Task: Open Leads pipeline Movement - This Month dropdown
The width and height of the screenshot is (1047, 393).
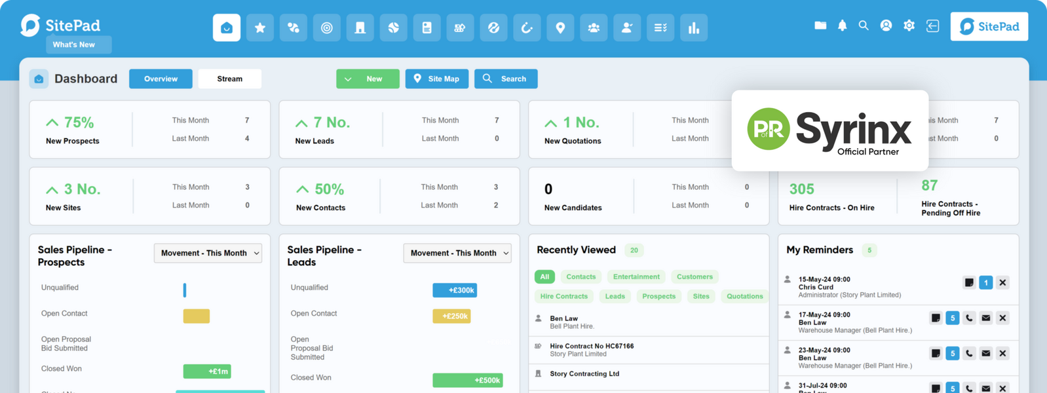Action: (x=457, y=253)
